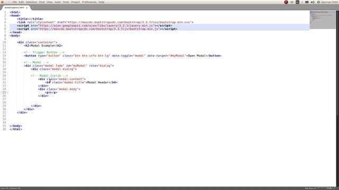Click the "Modal Icerik" comment
The image size is (339, 190).
click(49, 75)
